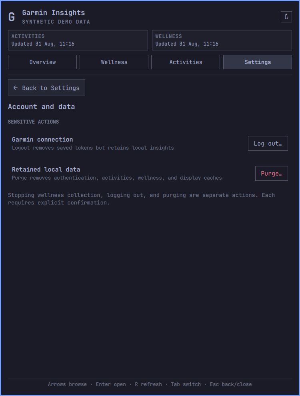Click the keyboard shortcuts hint footer
Image resolution: width=300 pixels, height=396 pixels.
click(x=150, y=384)
